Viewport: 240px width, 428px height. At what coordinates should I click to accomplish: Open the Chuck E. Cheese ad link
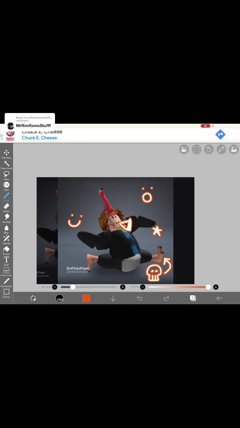(39, 138)
